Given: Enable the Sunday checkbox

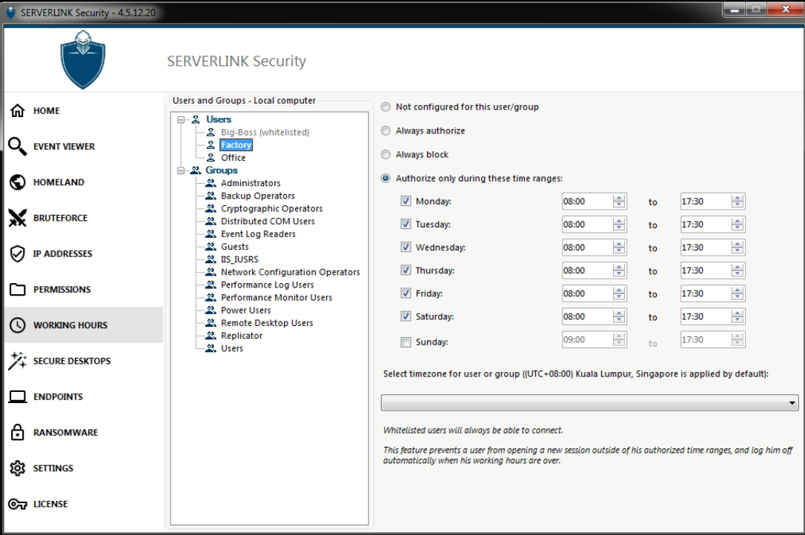Looking at the screenshot, I should coord(405,342).
